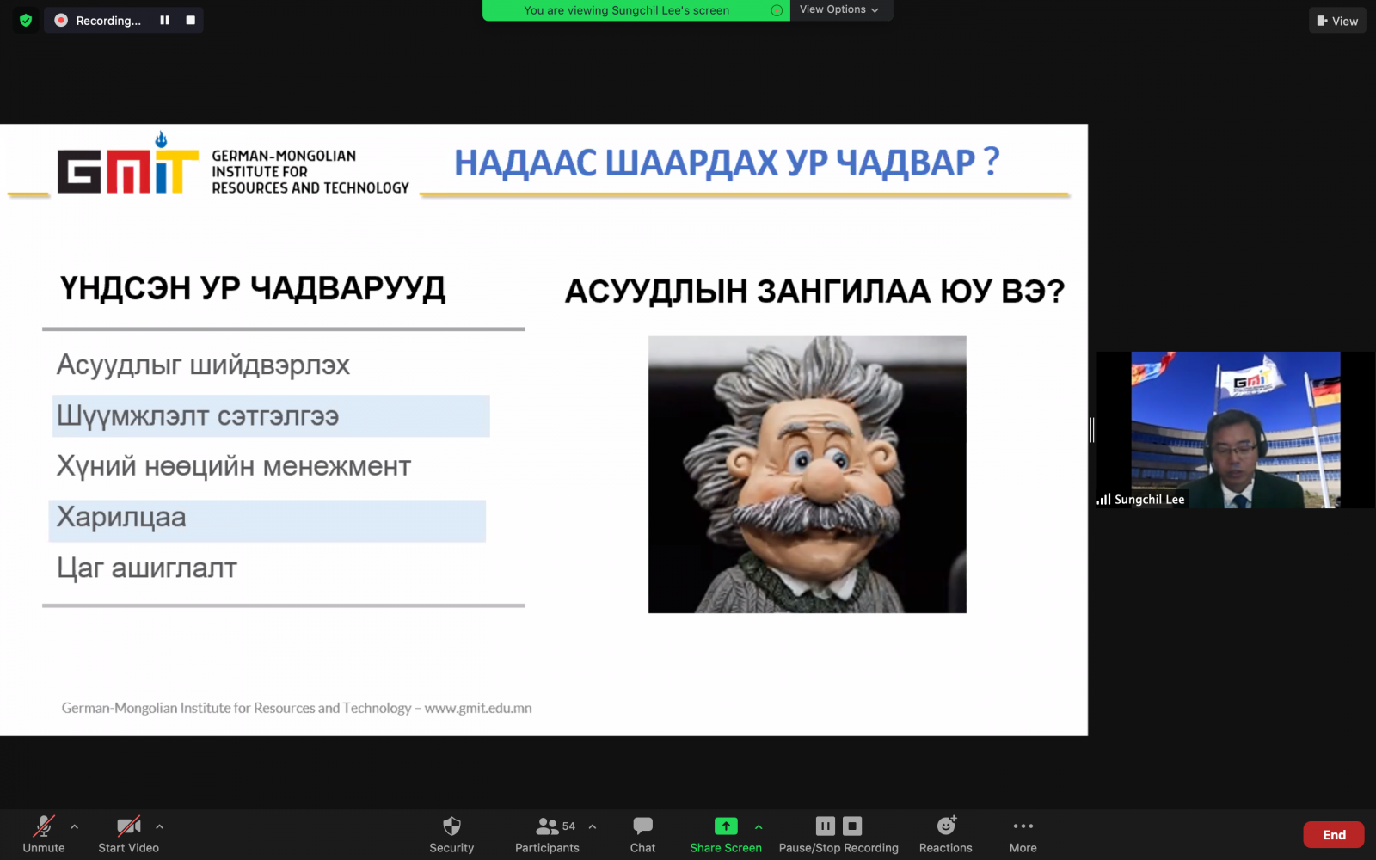Pause the recording from top bar
The height and width of the screenshot is (860, 1376).
[x=164, y=20]
